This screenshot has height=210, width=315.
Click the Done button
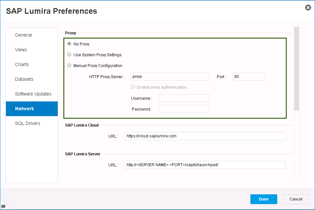(263, 199)
